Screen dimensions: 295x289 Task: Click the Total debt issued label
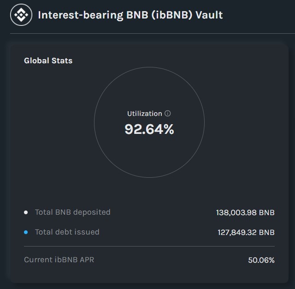[x=67, y=232]
